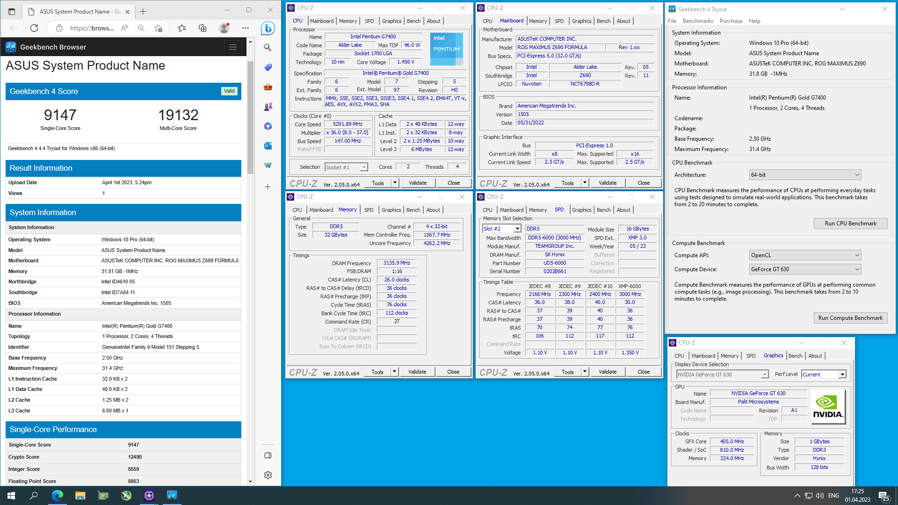
Task: Open Edge sidebar settings gear
Action: 268,475
